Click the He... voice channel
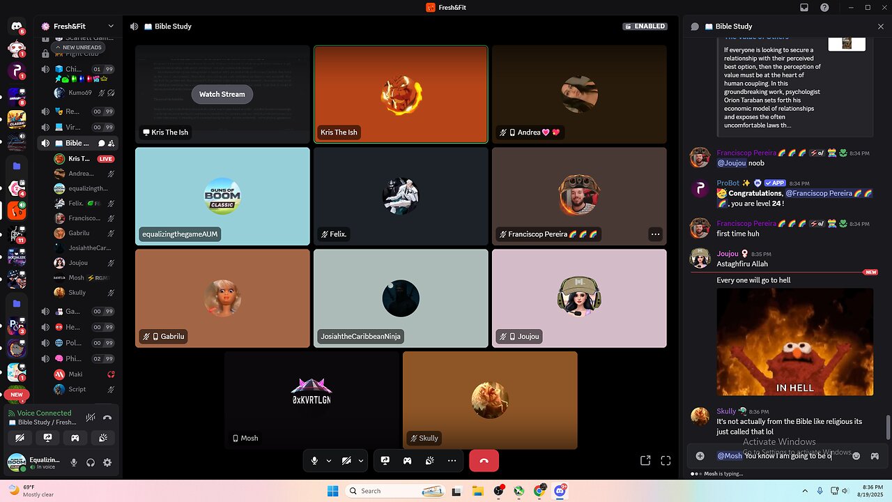Image resolution: width=892 pixels, height=502 pixels. point(77,327)
